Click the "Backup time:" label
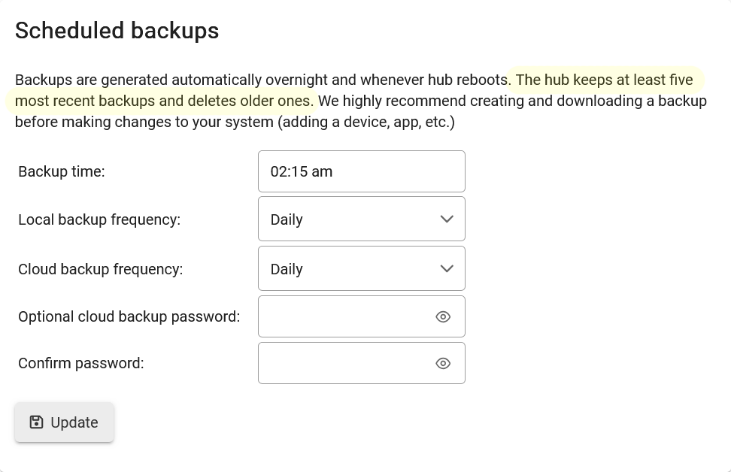The height and width of the screenshot is (472, 731). [62, 171]
